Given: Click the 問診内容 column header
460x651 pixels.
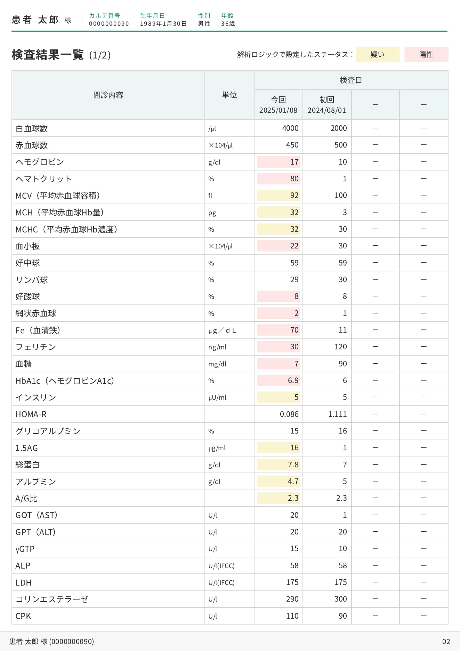Looking at the screenshot, I should [108, 95].
